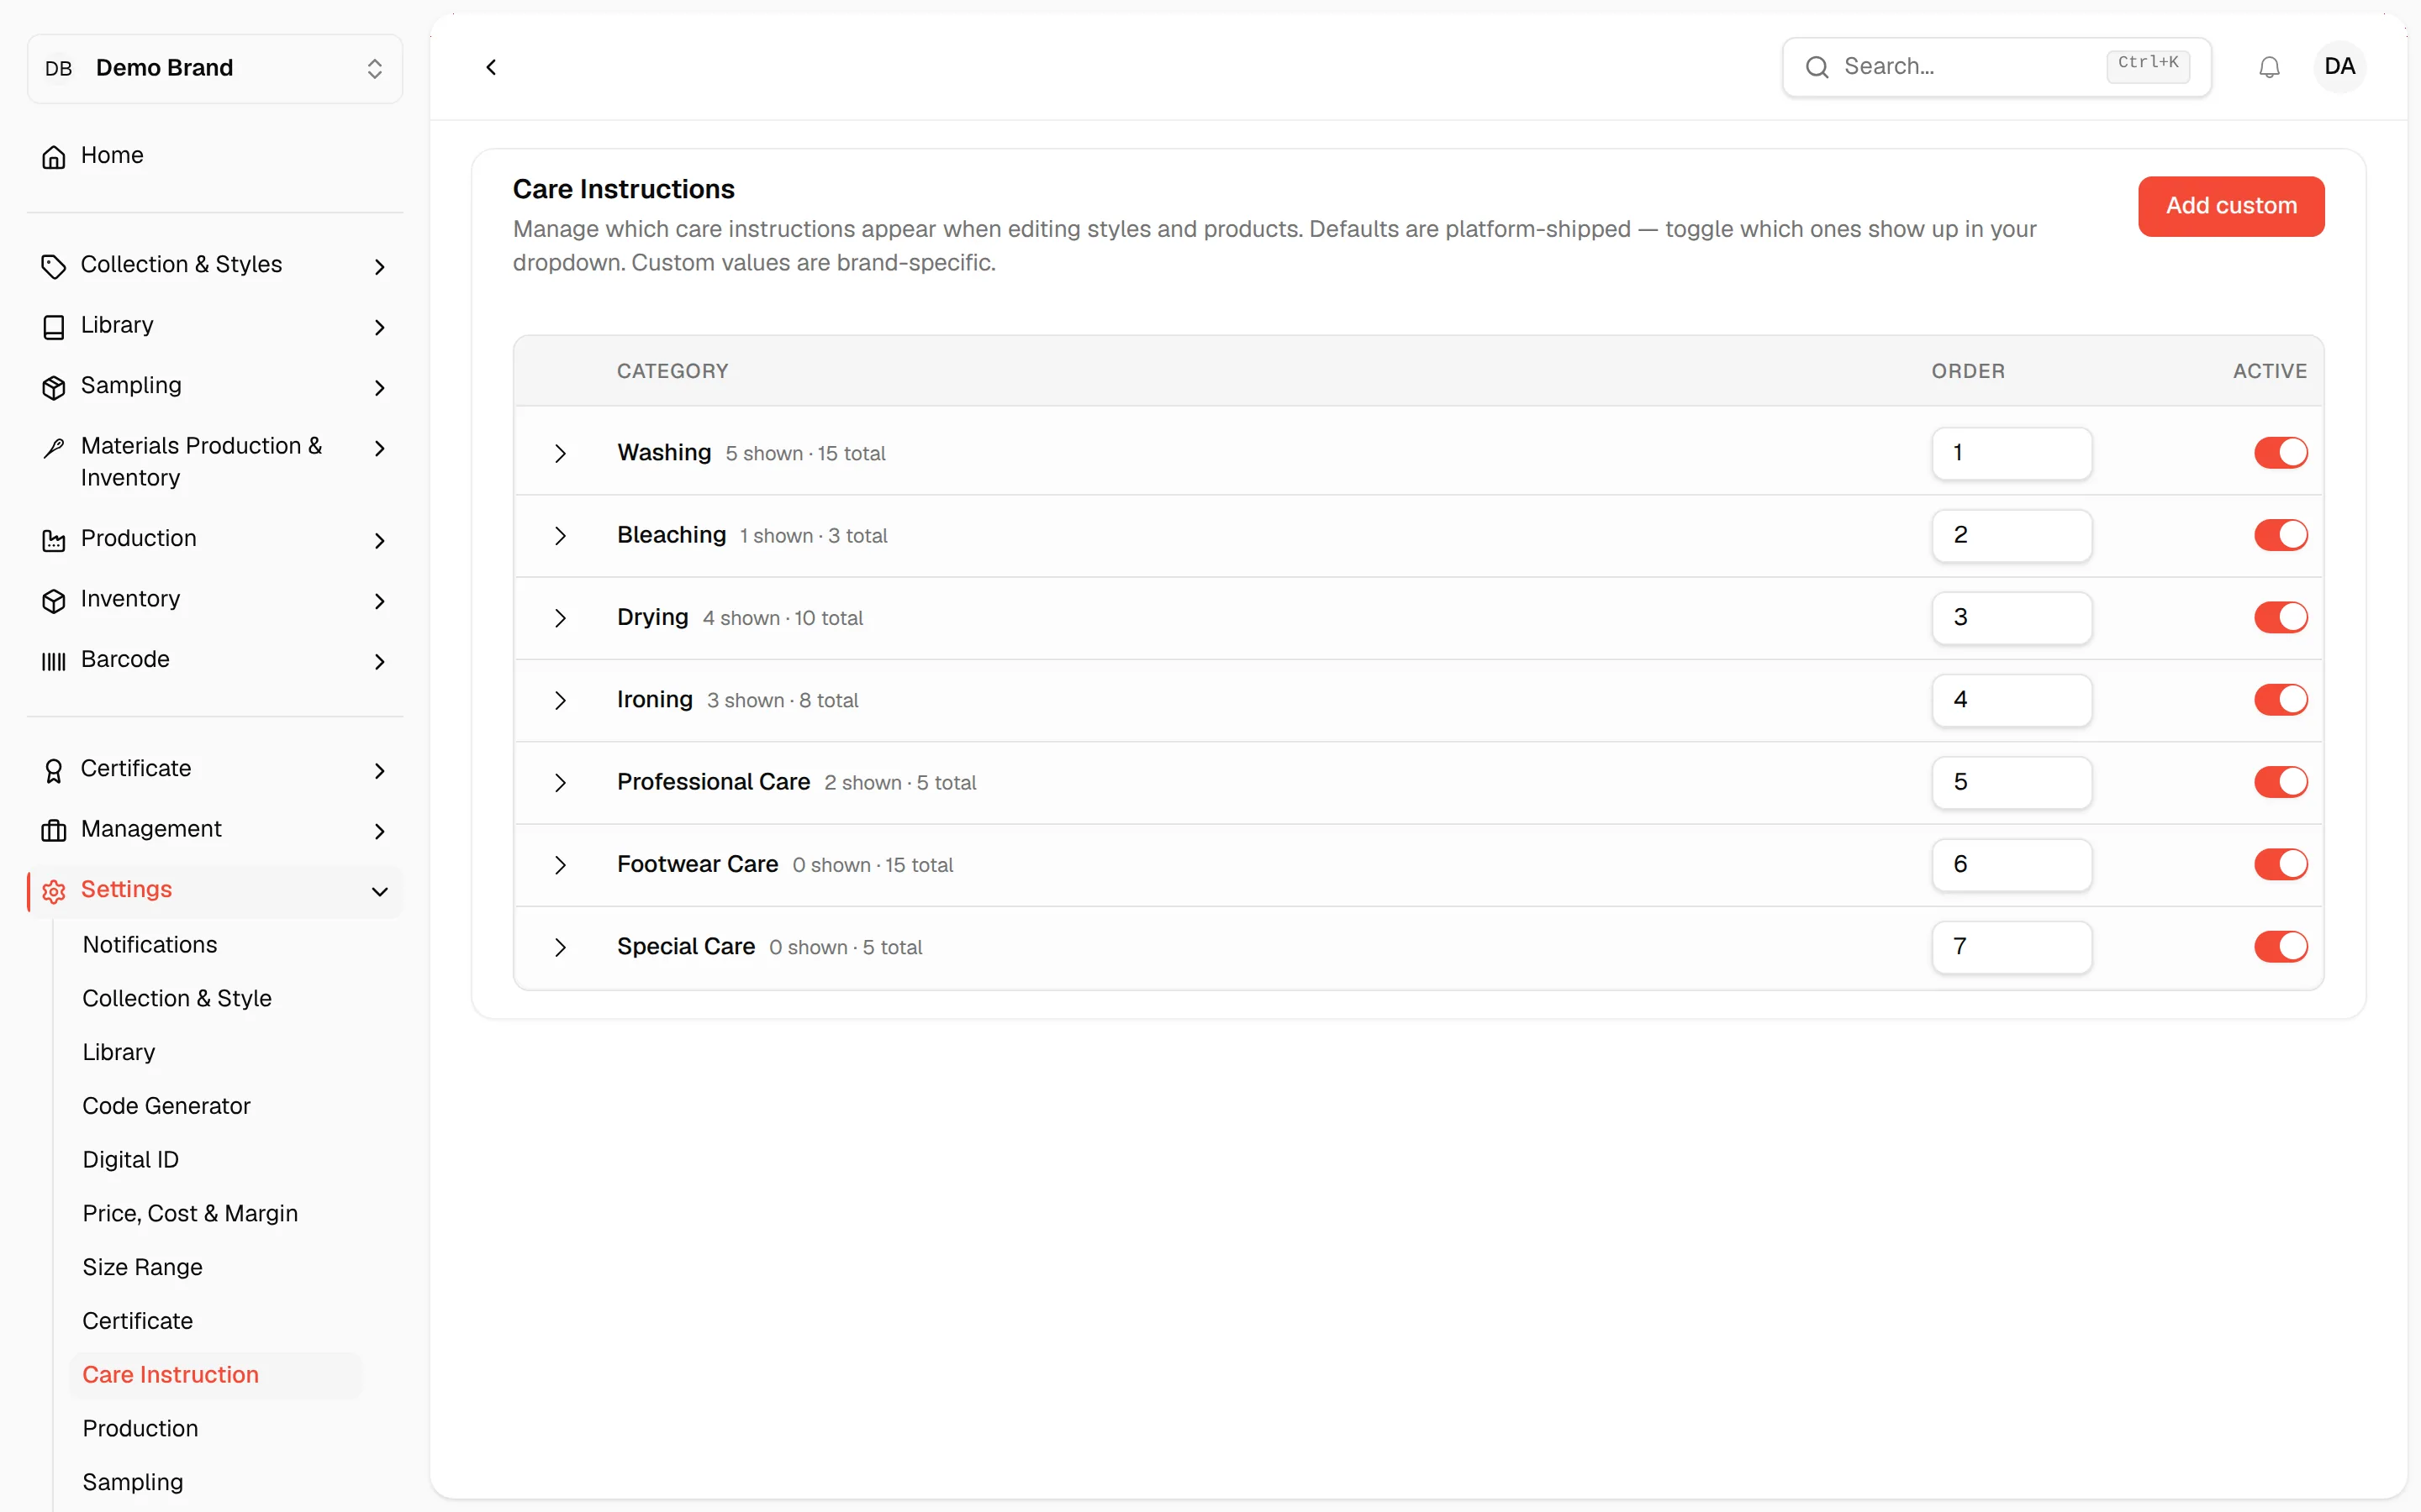Click the order field for Washing
The height and width of the screenshot is (1512, 2421).
coord(2011,453)
